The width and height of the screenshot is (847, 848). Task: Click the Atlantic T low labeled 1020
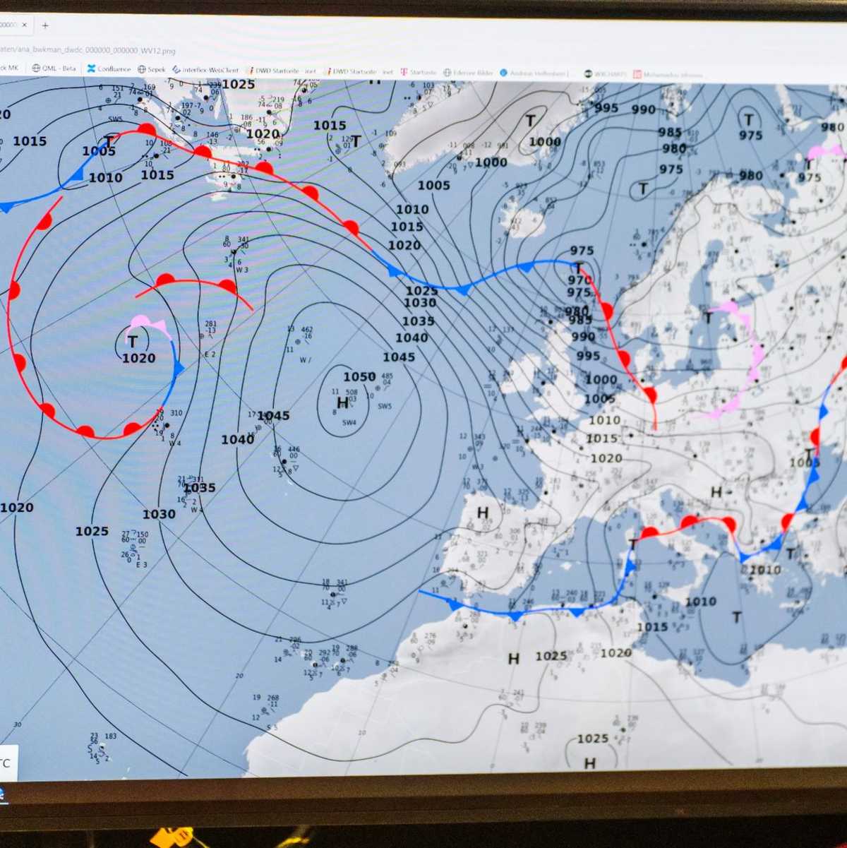click(x=133, y=343)
